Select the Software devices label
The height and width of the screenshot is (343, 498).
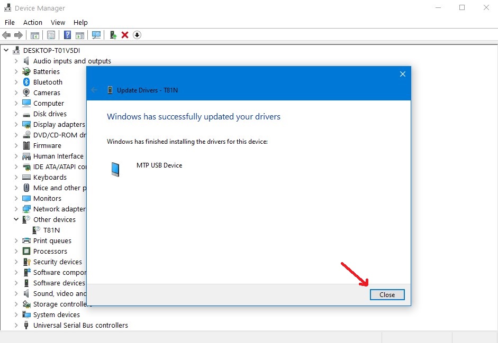pos(59,283)
